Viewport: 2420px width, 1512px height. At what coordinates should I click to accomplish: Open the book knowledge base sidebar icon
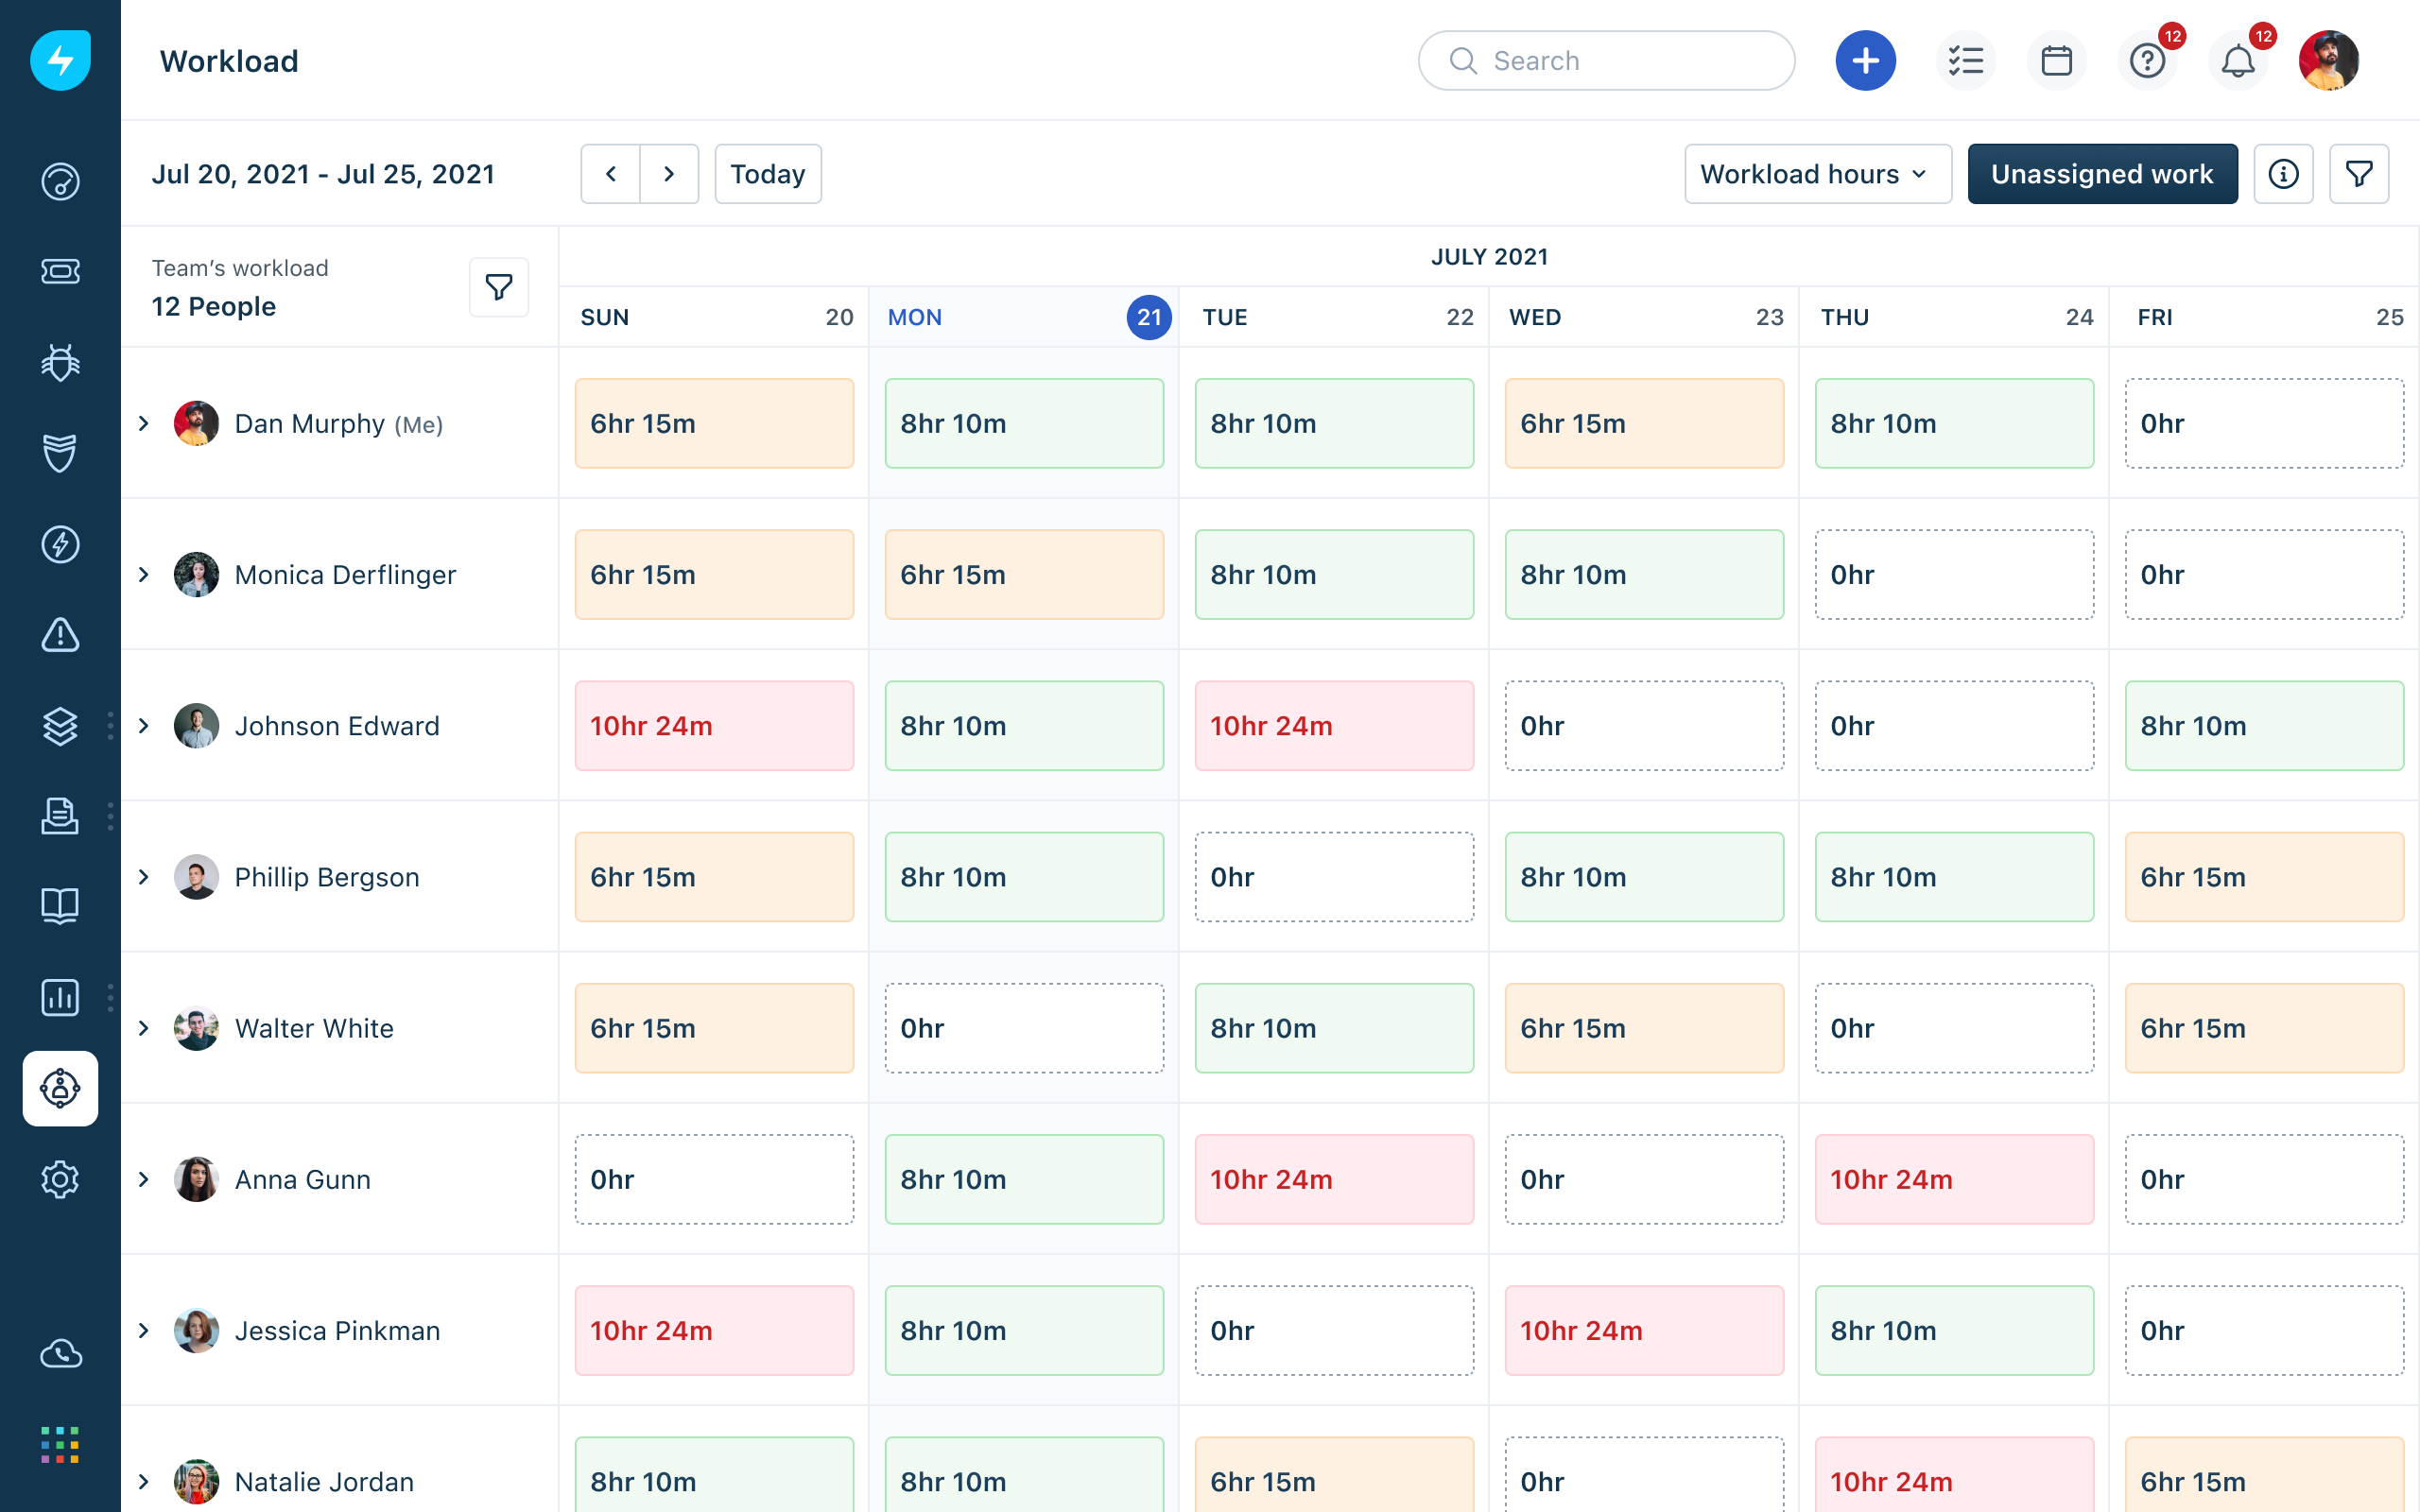(60, 906)
